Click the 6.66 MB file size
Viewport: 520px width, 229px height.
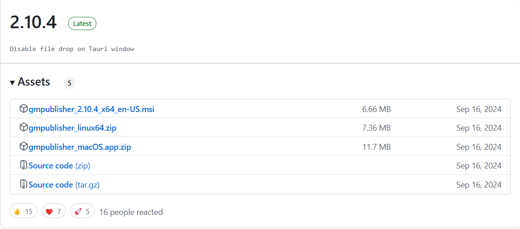coord(376,109)
